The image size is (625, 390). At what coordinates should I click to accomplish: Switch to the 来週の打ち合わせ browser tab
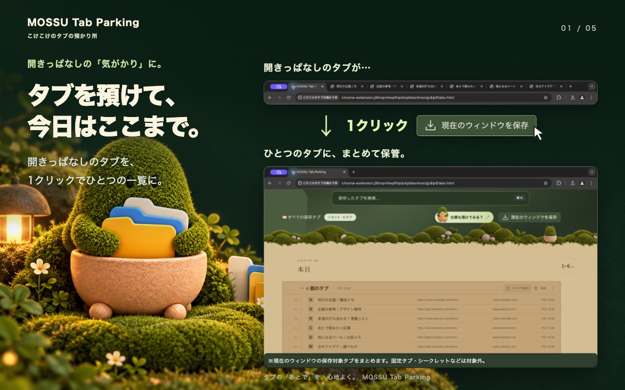(x=426, y=86)
